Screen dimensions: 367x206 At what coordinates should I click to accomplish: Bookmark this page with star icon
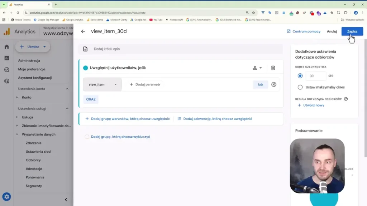(253, 13)
